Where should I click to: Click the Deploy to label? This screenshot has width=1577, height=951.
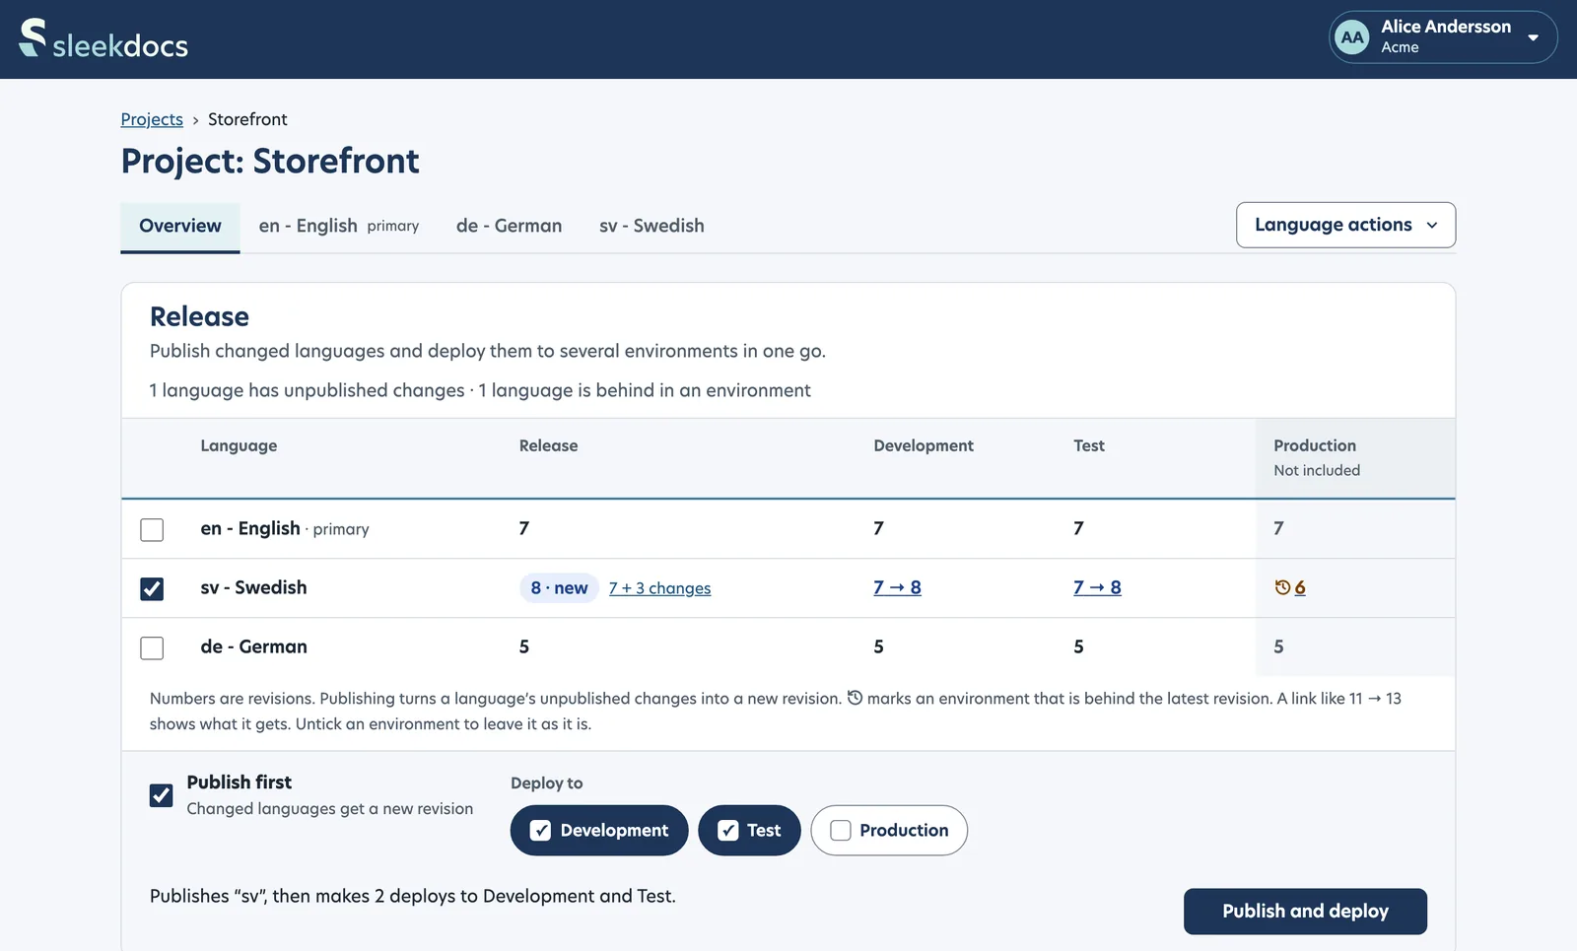[x=546, y=783]
